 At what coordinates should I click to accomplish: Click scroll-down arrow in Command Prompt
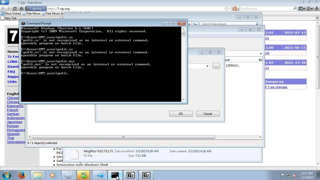183,100
